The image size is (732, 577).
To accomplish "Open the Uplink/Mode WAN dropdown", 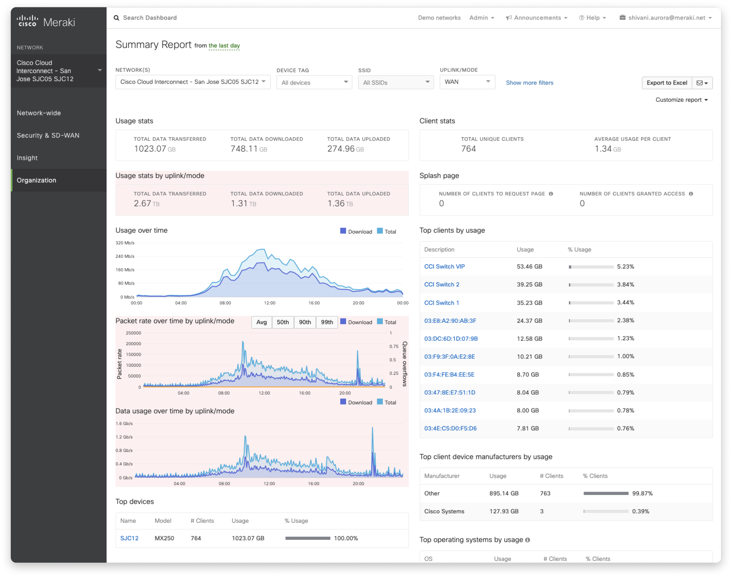I will pyautogui.click(x=467, y=82).
